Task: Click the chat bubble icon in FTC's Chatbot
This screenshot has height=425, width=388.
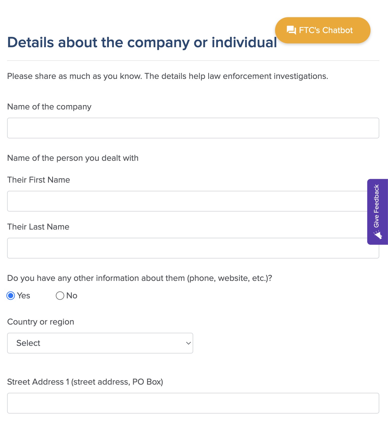Action: click(x=291, y=30)
